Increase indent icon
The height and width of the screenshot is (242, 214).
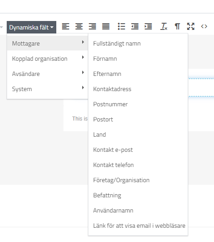(148, 26)
